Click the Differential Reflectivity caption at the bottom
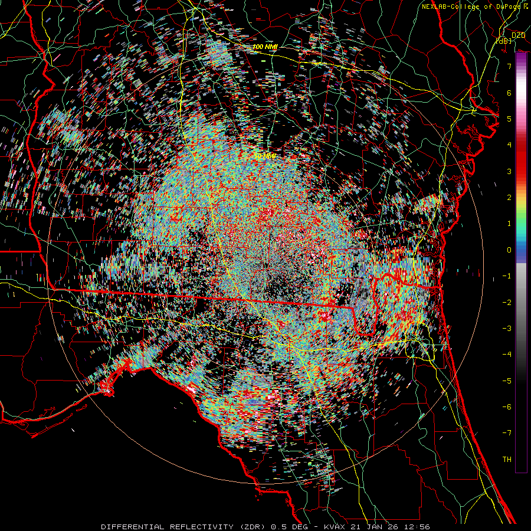This screenshot has height=531, width=531. 265,527
